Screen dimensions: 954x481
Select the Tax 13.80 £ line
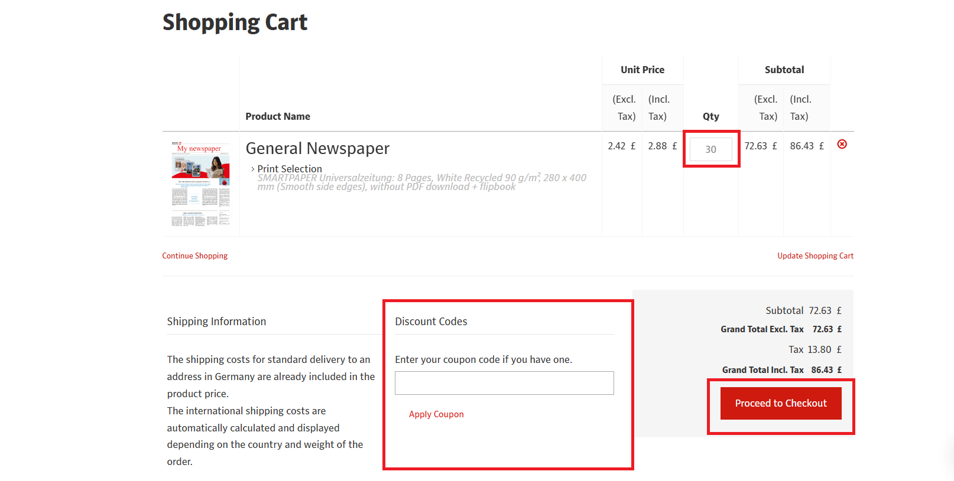(815, 349)
